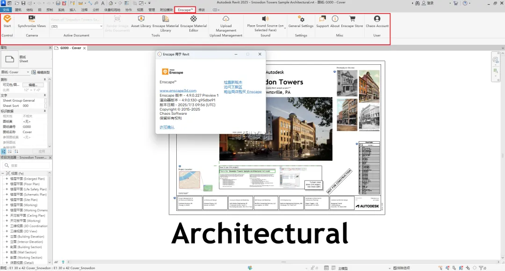505x271 pixels.
Task: Expand the Floor Plan tree node
Action: (x=7, y=184)
